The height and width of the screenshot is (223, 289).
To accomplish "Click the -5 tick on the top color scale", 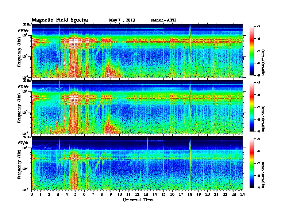I will click(258, 27).
